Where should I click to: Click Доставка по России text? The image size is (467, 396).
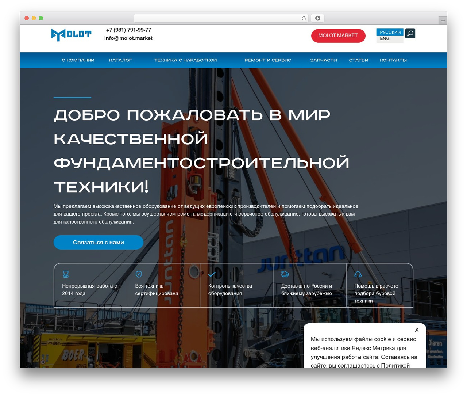307,290
